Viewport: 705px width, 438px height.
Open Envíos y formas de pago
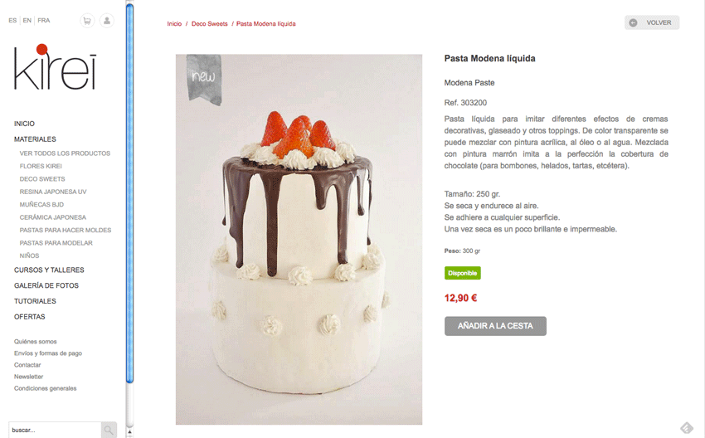[48, 353]
